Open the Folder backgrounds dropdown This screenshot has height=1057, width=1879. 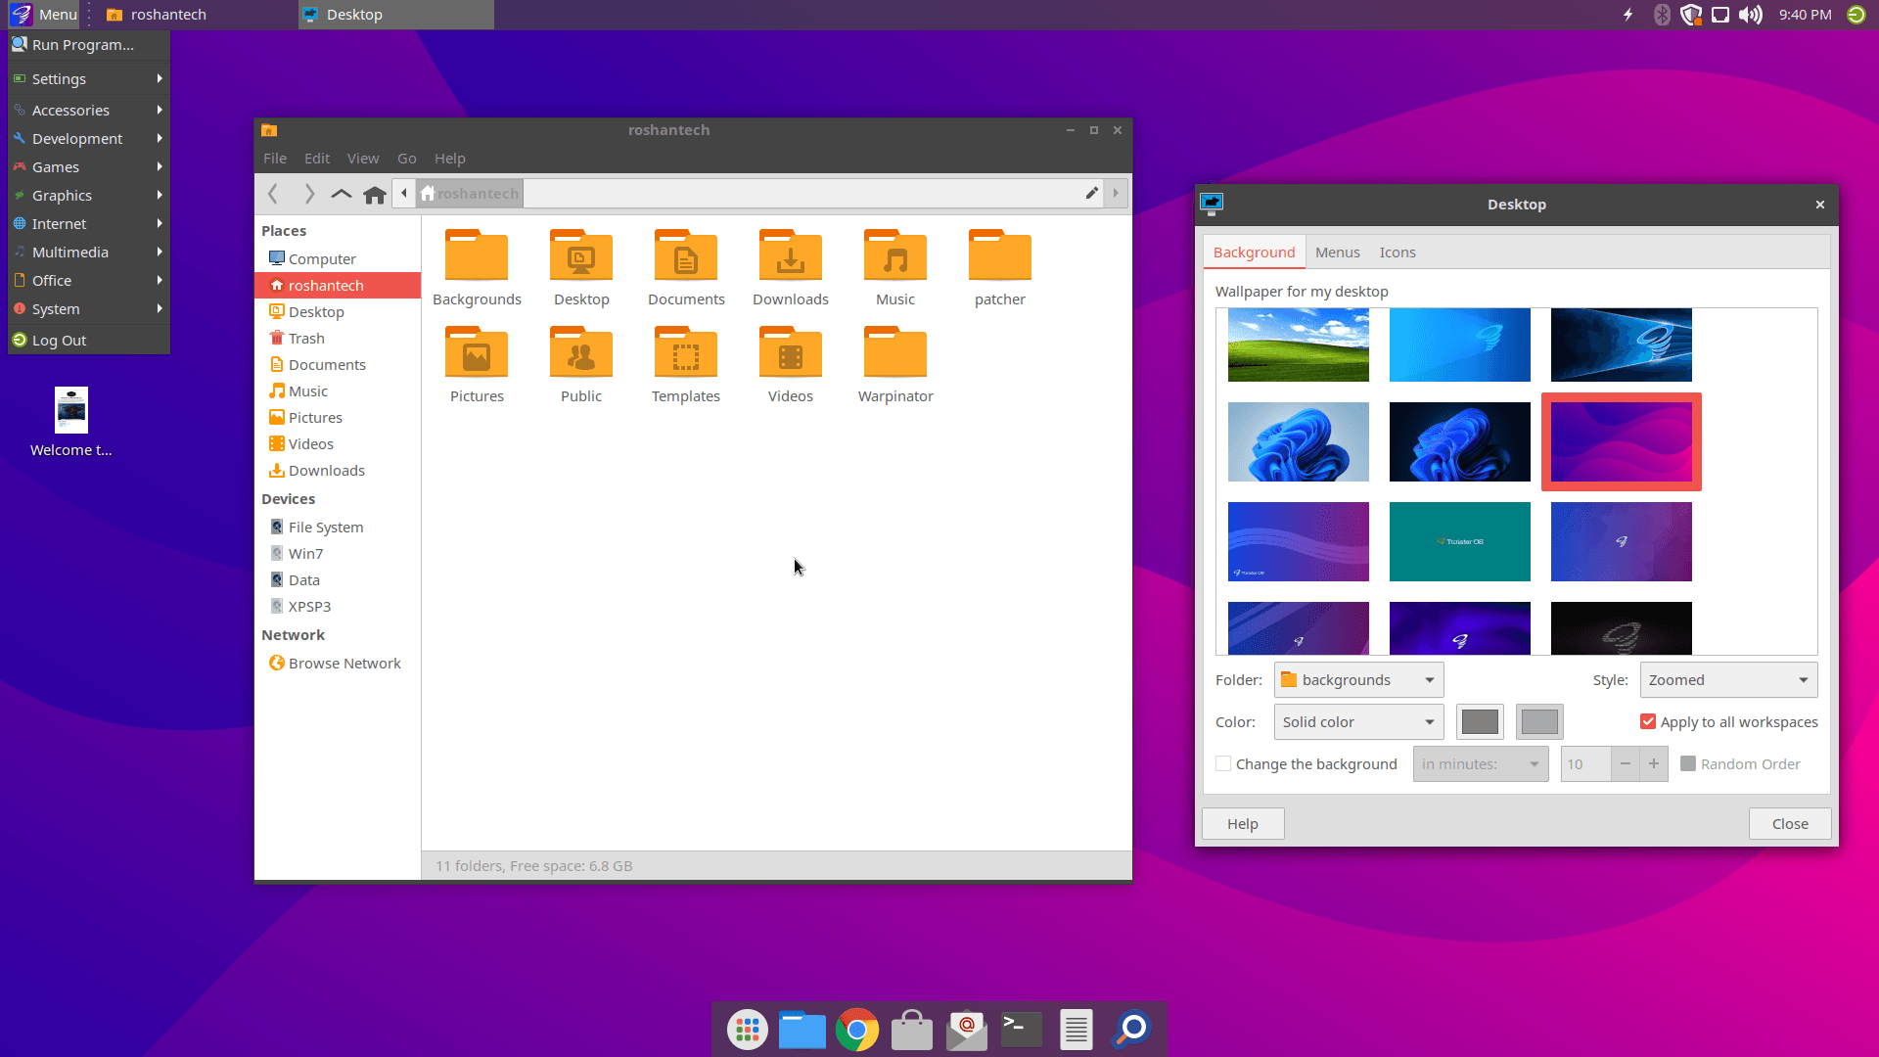click(x=1358, y=680)
